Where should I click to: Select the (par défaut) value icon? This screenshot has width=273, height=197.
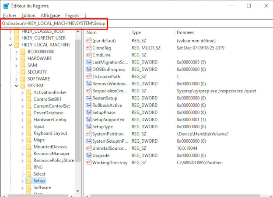(88, 41)
